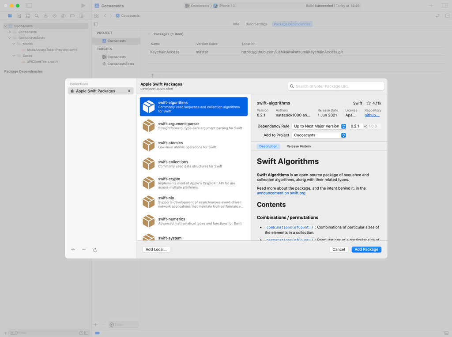Click the remove collection minus icon
Image resolution: width=452 pixels, height=337 pixels.
(x=84, y=250)
